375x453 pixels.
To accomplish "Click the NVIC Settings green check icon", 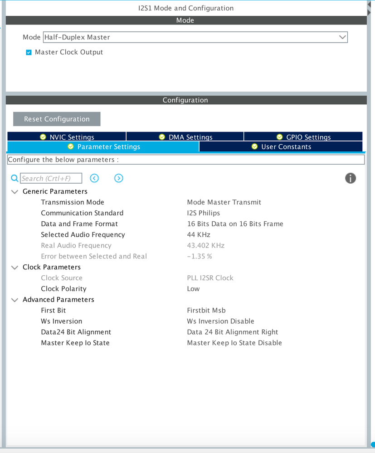I will (x=43, y=137).
